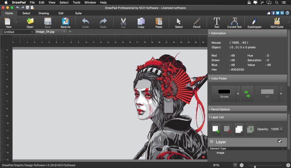This screenshot has width=291, height=168.
Task: Close the Untitled tab
Action: (x=32, y=32)
